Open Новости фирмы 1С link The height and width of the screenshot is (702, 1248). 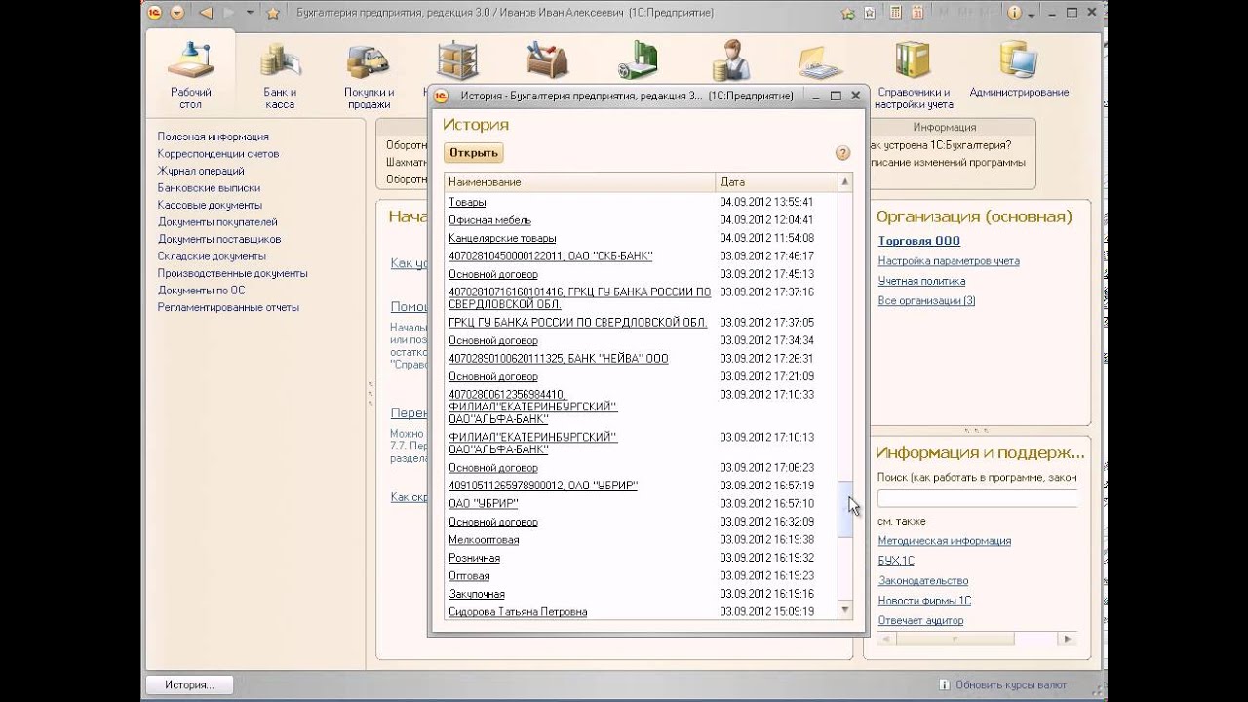click(924, 601)
